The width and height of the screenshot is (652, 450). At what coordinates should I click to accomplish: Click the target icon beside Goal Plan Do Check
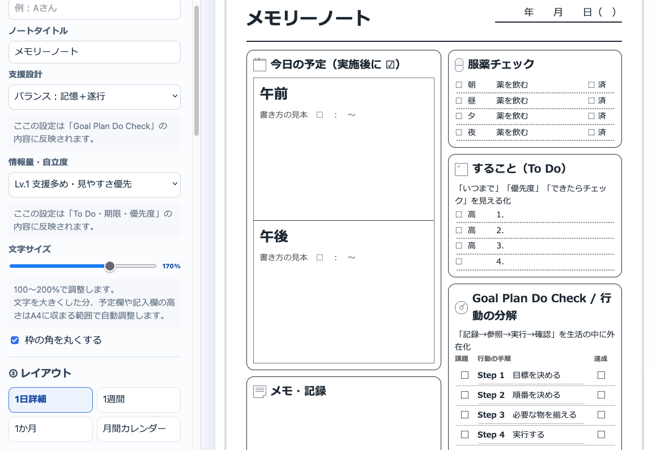[461, 307]
